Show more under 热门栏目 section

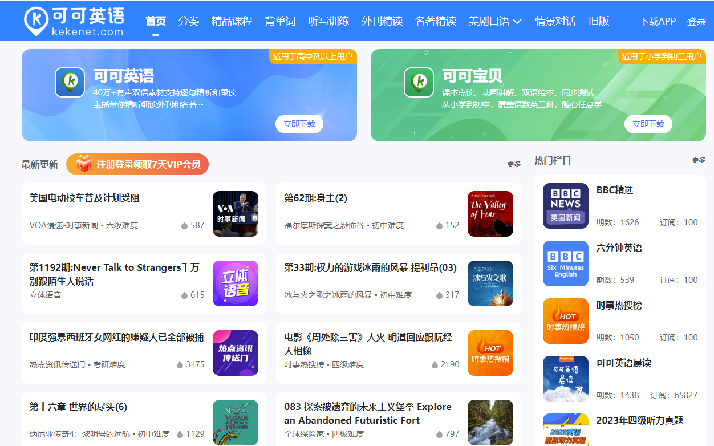699,160
